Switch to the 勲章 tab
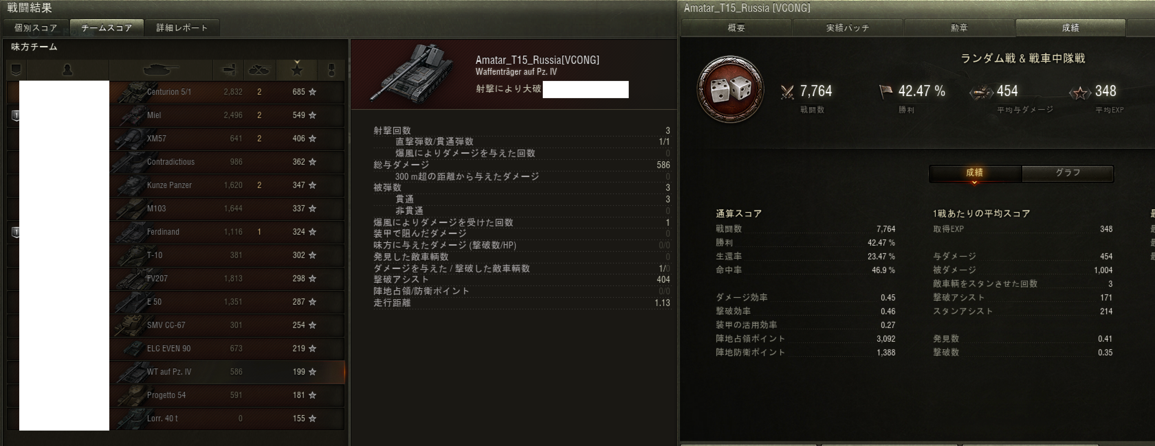 [x=959, y=28]
